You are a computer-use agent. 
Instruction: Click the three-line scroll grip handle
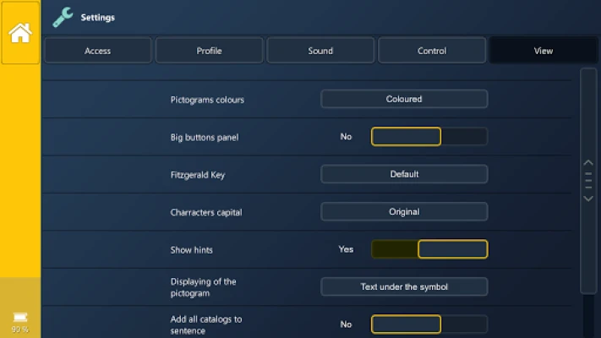(588, 180)
